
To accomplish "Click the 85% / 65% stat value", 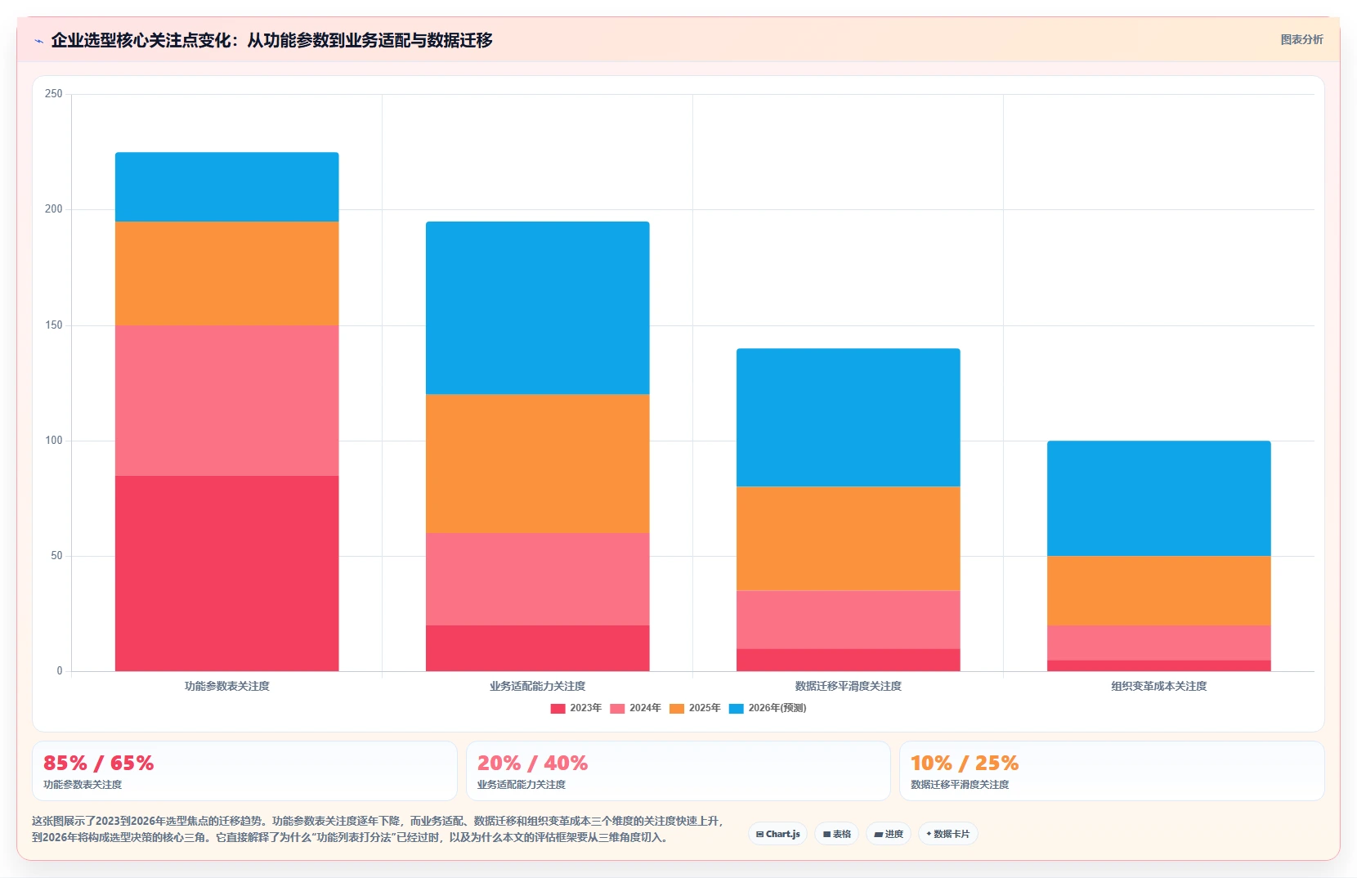I will click(x=99, y=764).
